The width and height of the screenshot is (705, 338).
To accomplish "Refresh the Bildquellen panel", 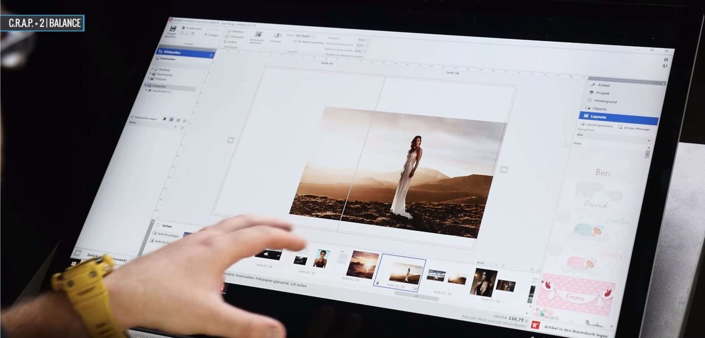I will coord(211,55).
